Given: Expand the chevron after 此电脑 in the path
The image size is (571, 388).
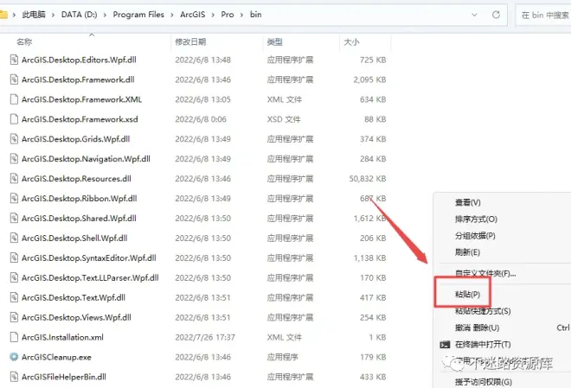Looking at the screenshot, I should 53,15.
